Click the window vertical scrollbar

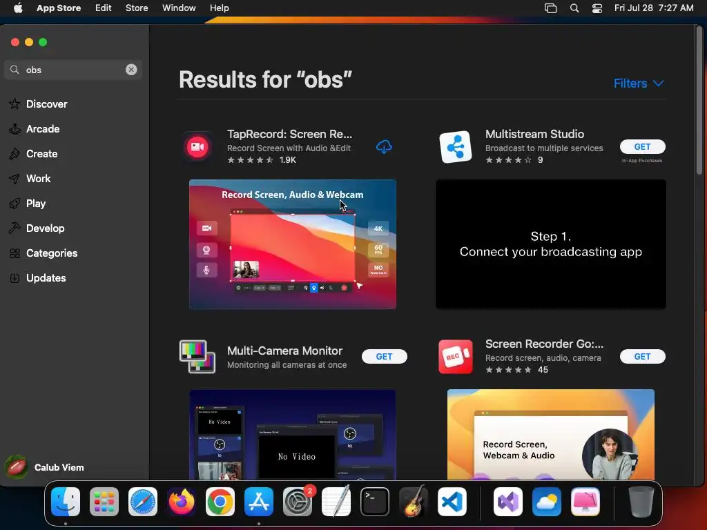tap(699, 101)
